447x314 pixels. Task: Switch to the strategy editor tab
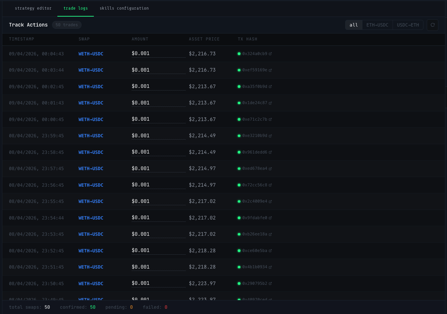click(33, 8)
